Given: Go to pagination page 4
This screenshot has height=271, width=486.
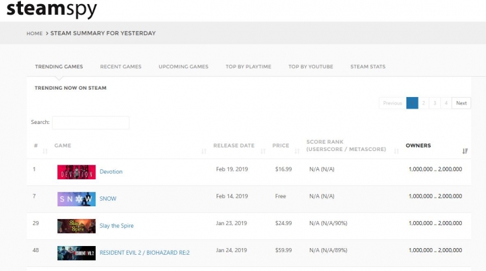Looking at the screenshot, I should 446,103.
